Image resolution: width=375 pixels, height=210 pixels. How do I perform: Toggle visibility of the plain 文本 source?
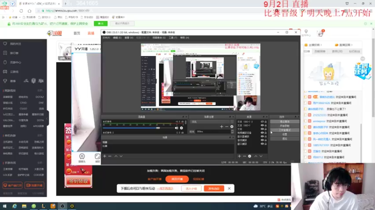point(262,129)
